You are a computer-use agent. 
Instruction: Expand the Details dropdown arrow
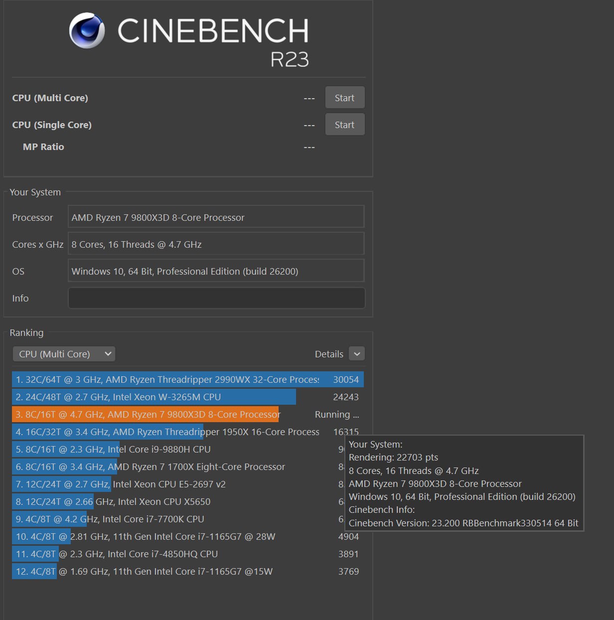(357, 354)
